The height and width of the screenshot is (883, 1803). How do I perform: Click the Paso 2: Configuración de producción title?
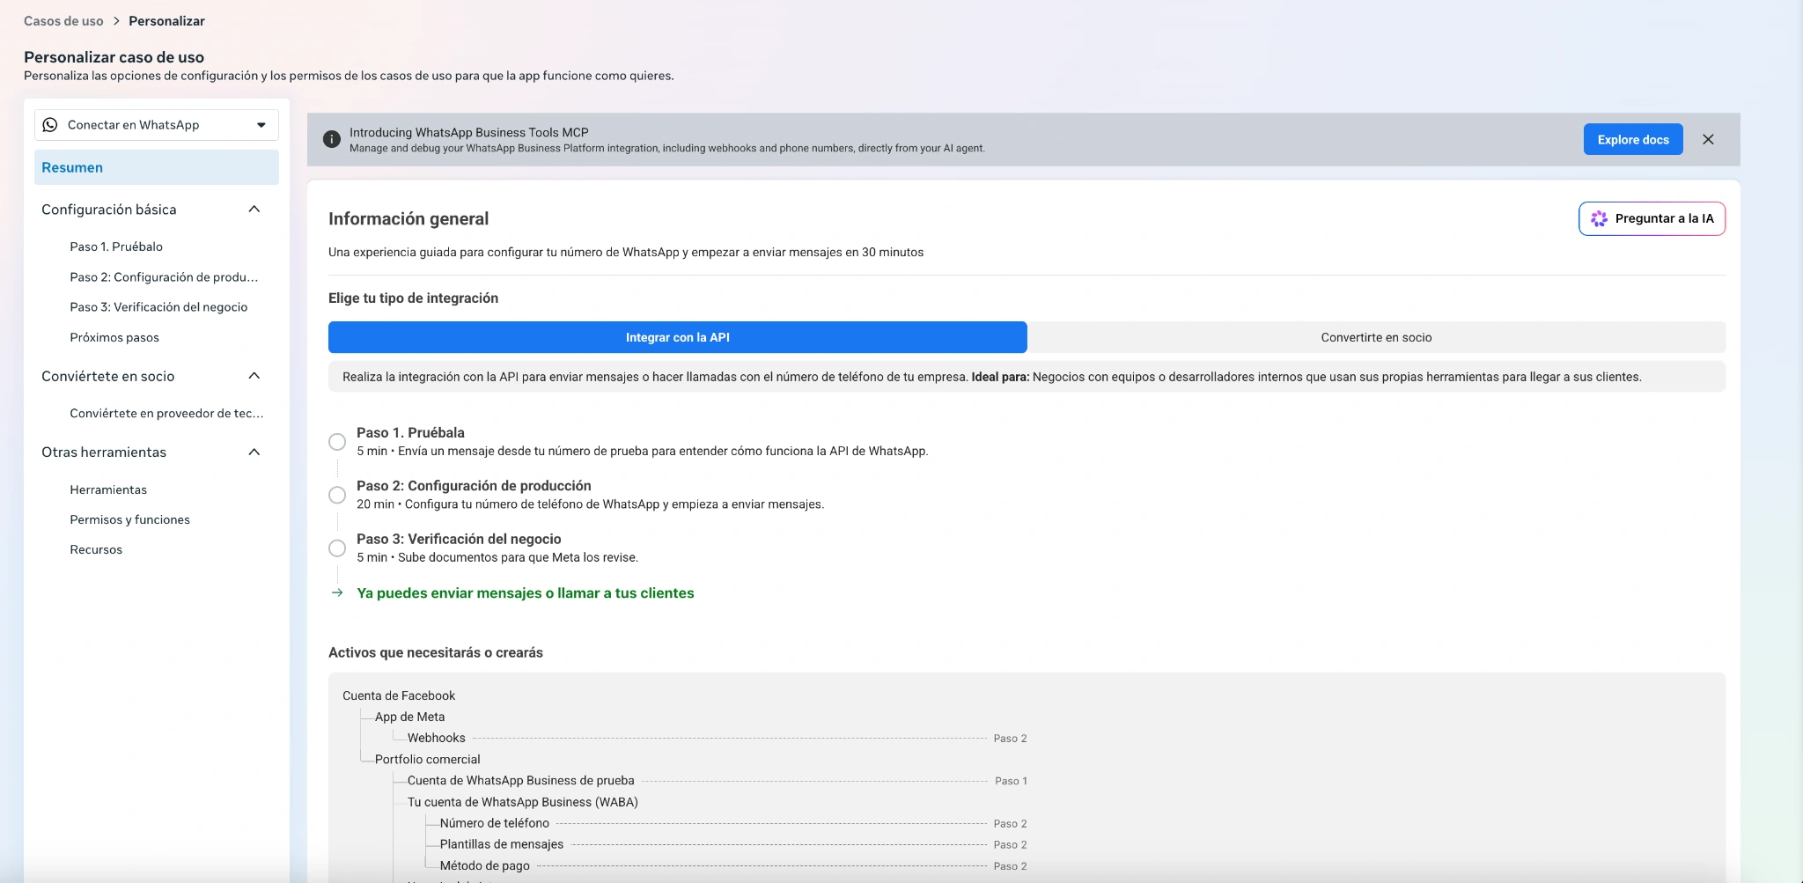(474, 485)
